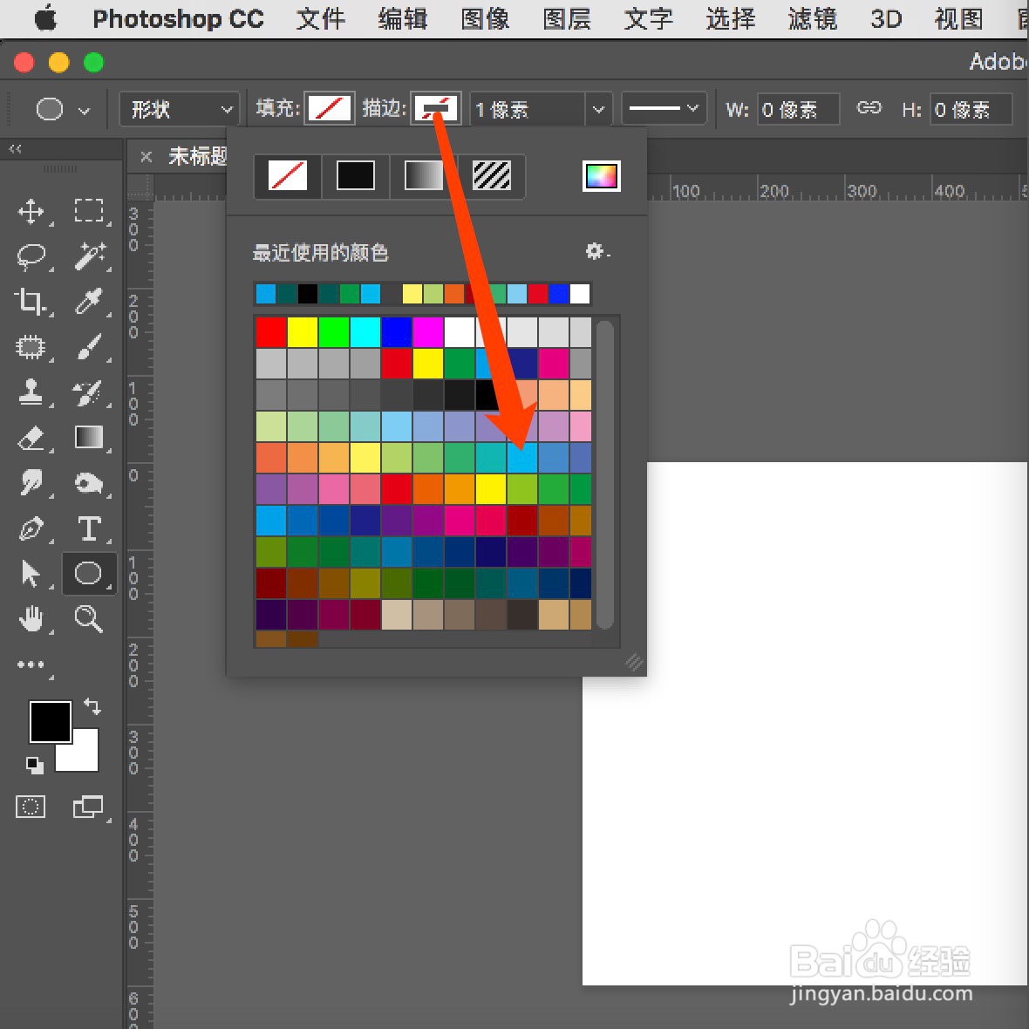Open the 填充 fill swatch picker
The width and height of the screenshot is (1029, 1029).
[330, 108]
